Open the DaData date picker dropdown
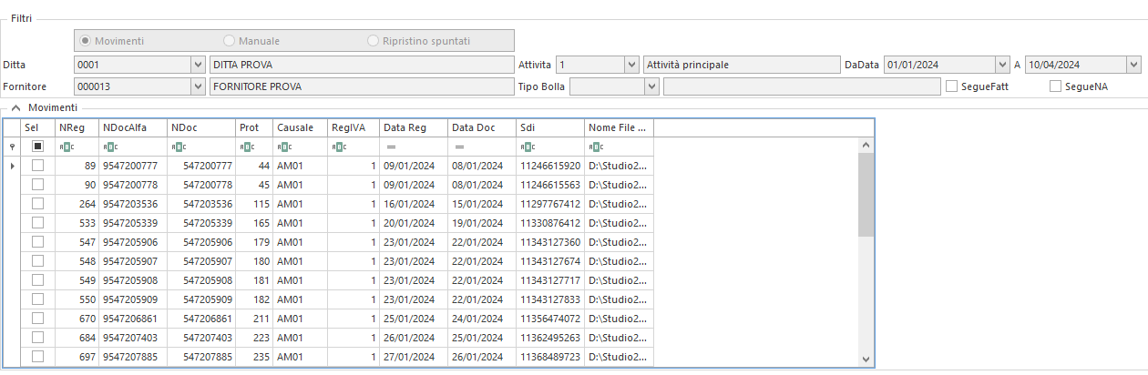The image size is (1148, 375). [x=1000, y=65]
